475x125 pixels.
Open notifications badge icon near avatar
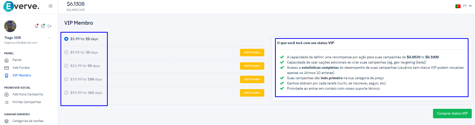pos(37,26)
